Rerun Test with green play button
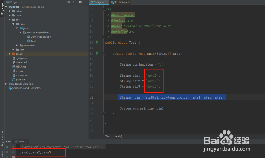This screenshot has height=158, width=265. [x=7, y=147]
